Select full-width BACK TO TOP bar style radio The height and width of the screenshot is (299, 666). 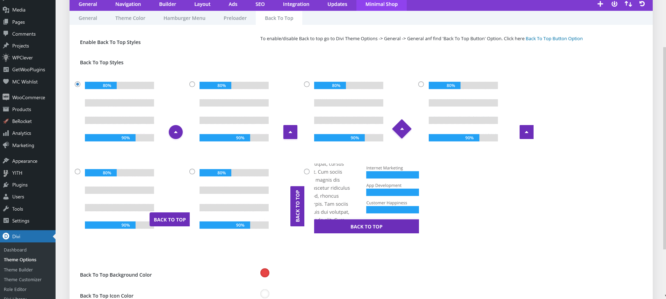click(307, 172)
